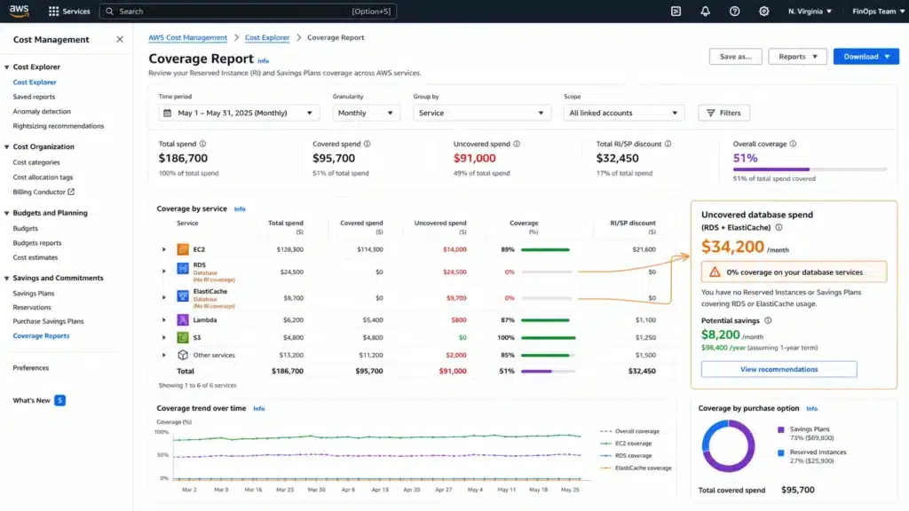909x511 pixels.
Task: Open the Group by Service dropdown
Action: 481,113
